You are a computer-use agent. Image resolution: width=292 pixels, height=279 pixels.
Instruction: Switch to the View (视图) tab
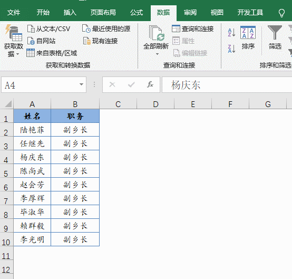tap(217, 13)
